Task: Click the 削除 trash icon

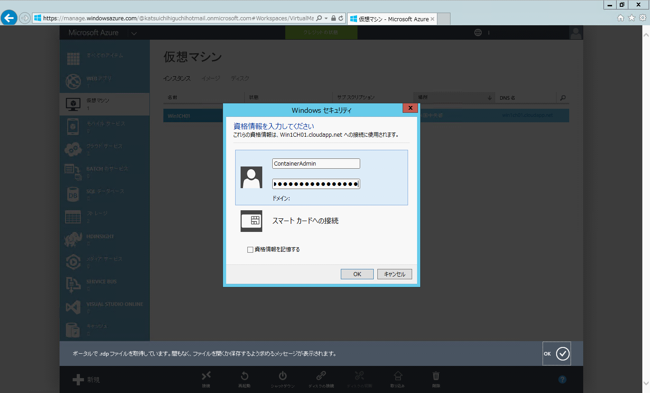Action: [436, 376]
